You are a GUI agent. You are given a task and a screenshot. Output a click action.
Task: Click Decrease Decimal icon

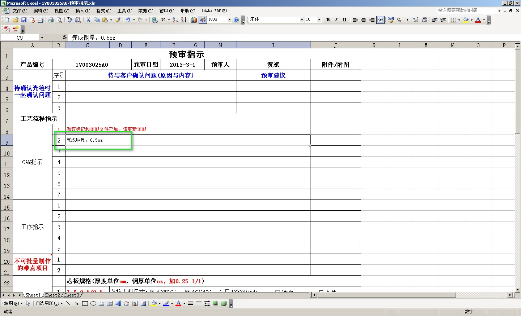pos(424,20)
